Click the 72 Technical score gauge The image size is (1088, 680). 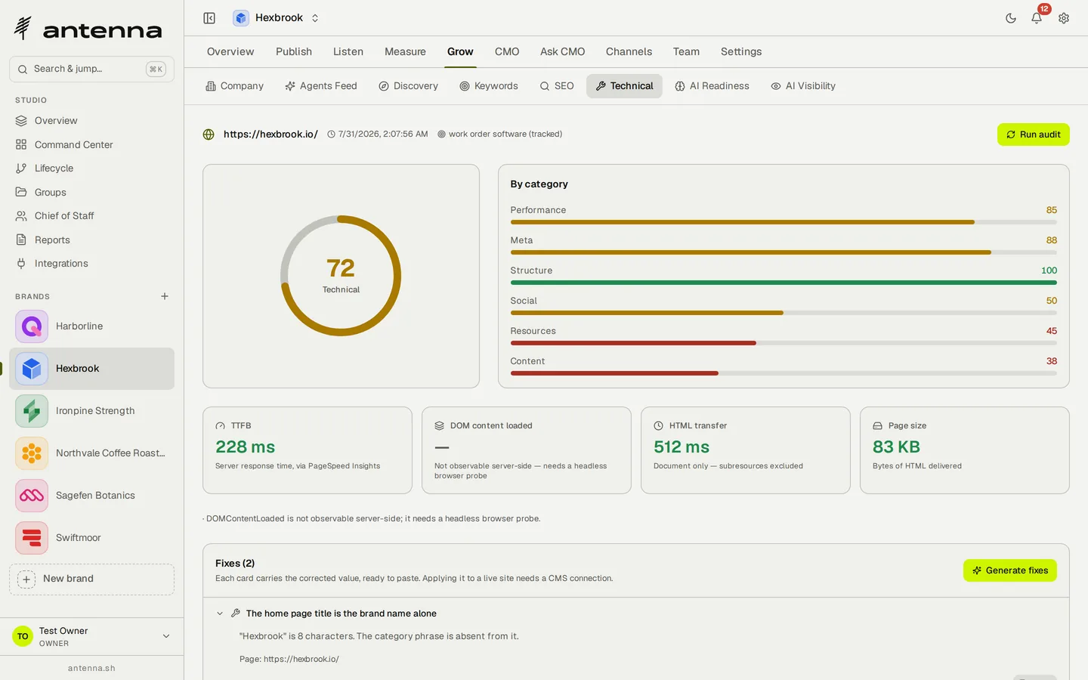pyautogui.click(x=341, y=276)
